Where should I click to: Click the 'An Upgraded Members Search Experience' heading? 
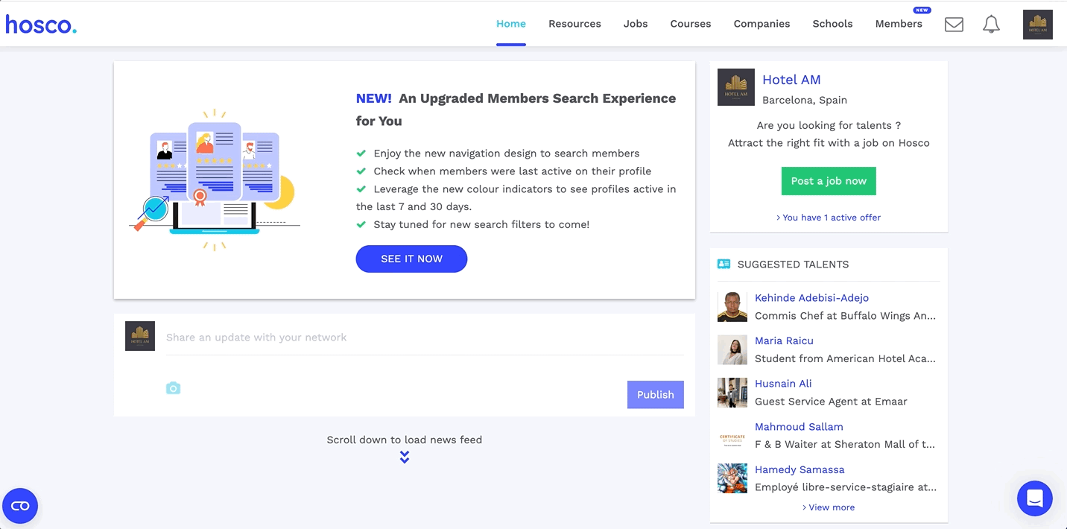(x=516, y=110)
